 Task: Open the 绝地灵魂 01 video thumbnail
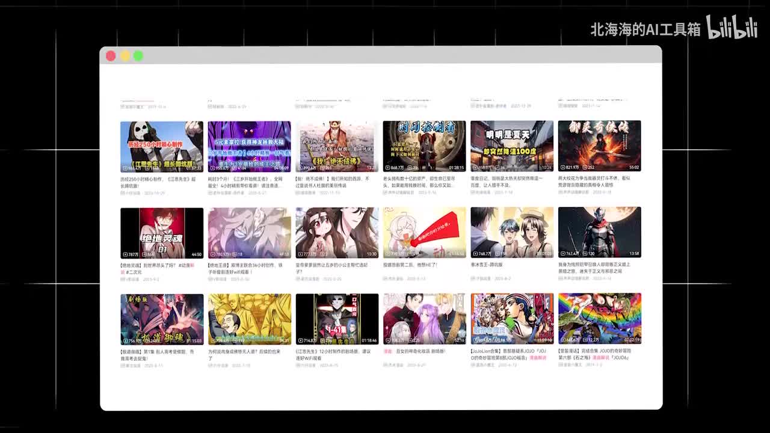pos(162,233)
